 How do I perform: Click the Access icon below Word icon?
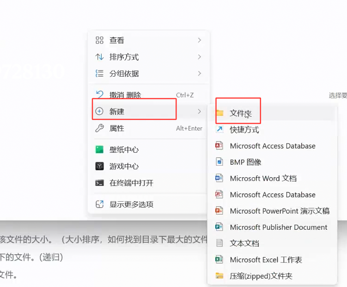pos(219,194)
